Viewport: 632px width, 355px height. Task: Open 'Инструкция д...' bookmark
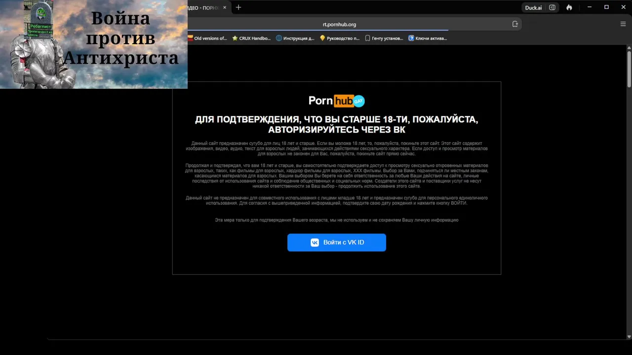tap(295, 38)
